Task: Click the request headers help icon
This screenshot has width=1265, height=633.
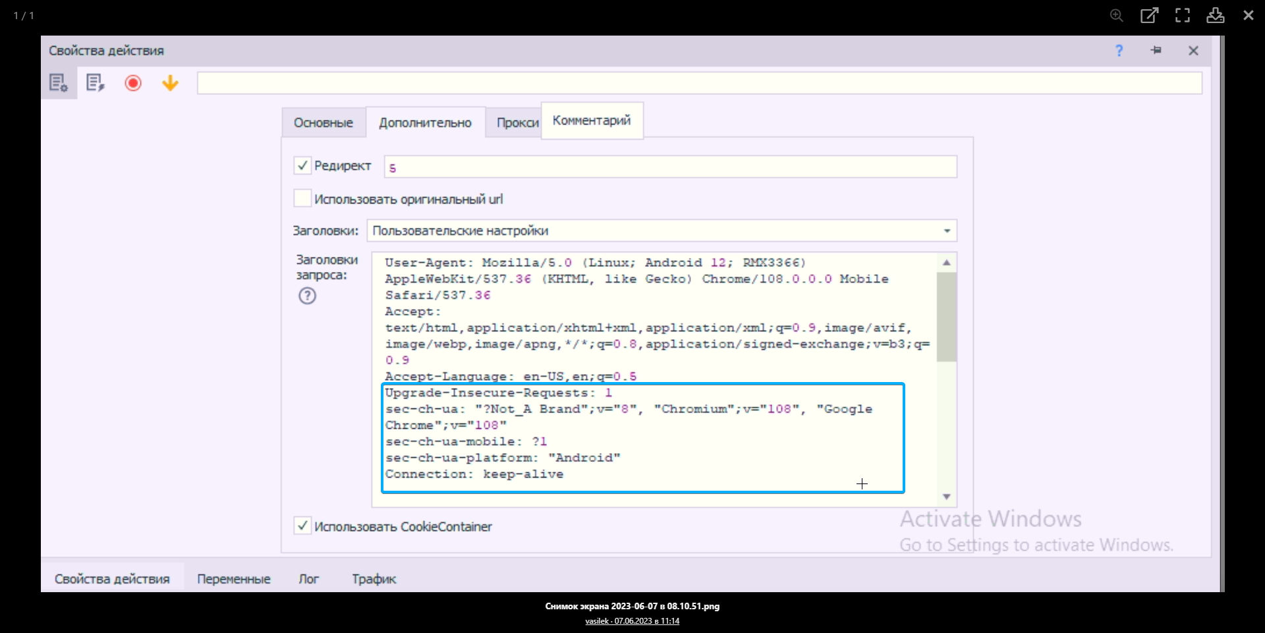Action: tap(307, 296)
